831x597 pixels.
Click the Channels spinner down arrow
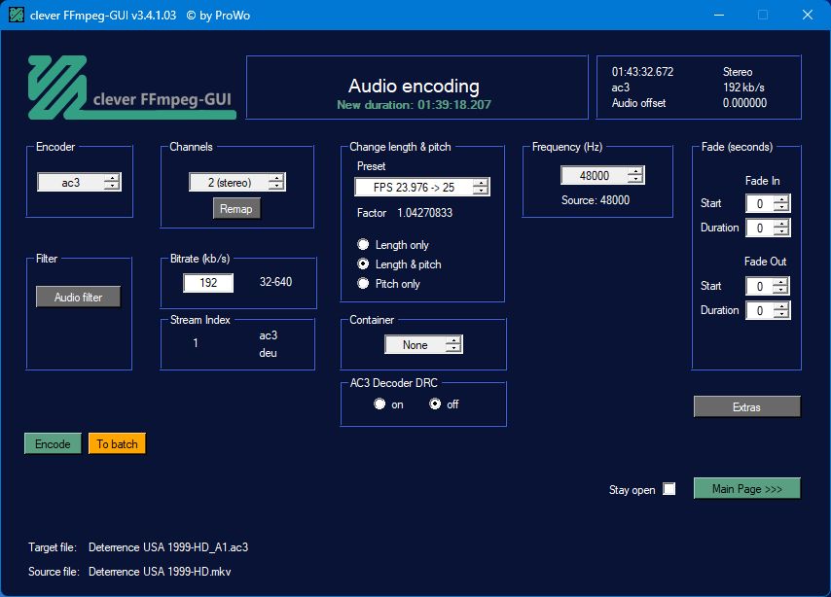275,187
